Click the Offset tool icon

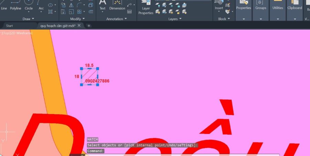point(91,12)
